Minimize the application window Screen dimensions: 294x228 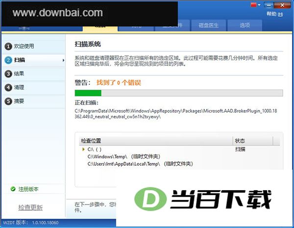click(x=269, y=5)
